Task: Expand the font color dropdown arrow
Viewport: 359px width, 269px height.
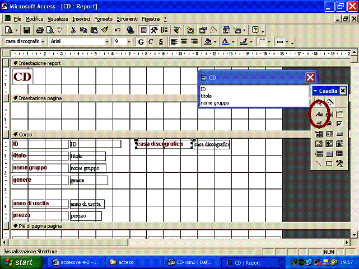Action: [x=233, y=42]
